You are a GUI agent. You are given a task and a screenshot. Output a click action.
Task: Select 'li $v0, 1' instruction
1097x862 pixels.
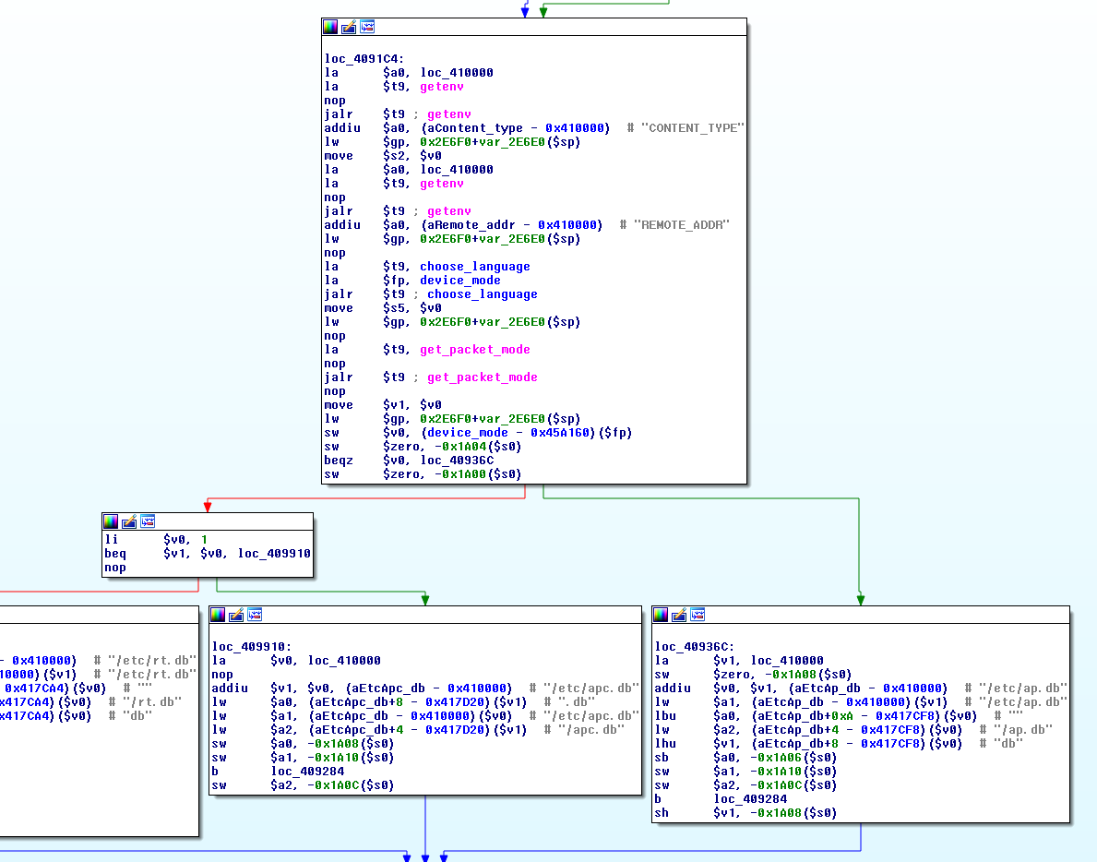pyautogui.click(x=156, y=540)
